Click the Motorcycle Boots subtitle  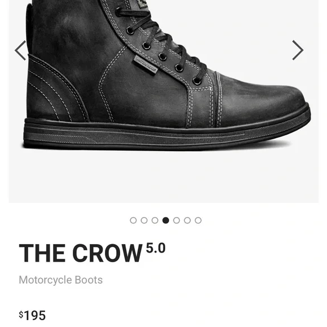(x=61, y=280)
